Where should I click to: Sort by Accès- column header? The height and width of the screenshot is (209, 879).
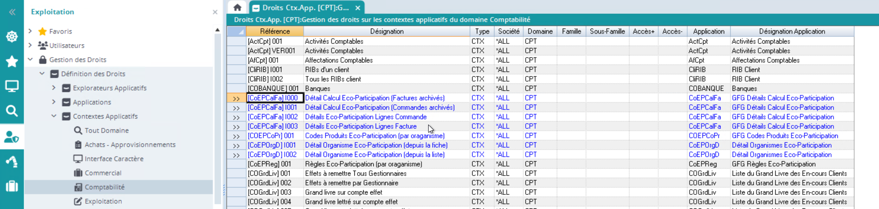[673, 31]
